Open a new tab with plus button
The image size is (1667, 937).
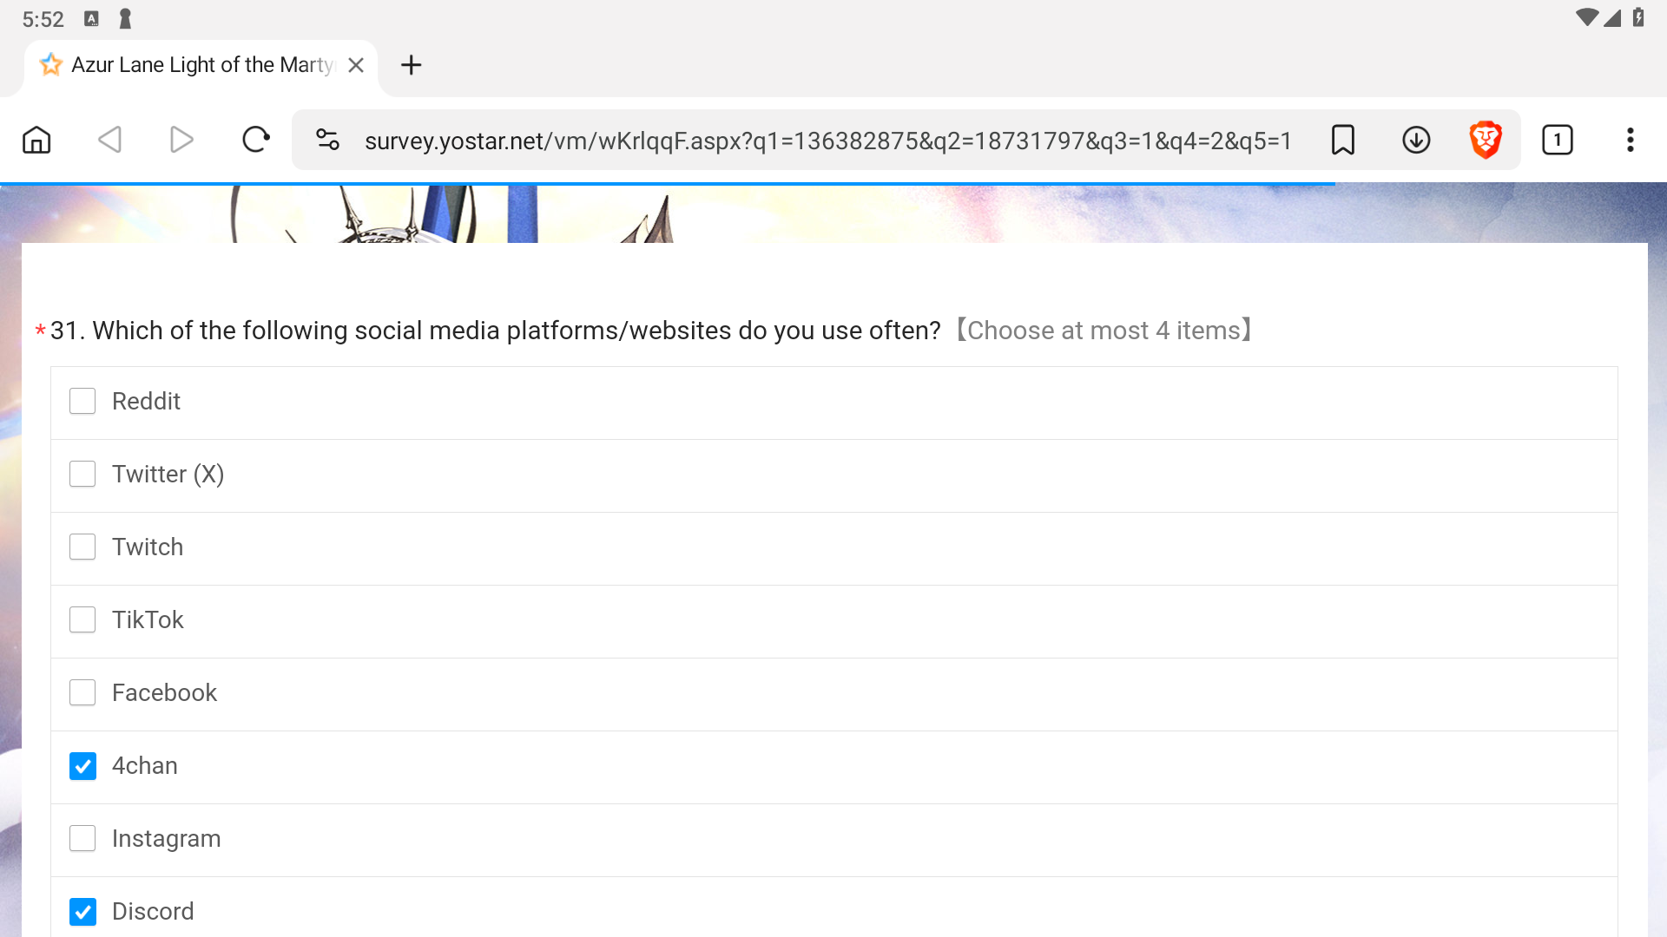tap(411, 65)
